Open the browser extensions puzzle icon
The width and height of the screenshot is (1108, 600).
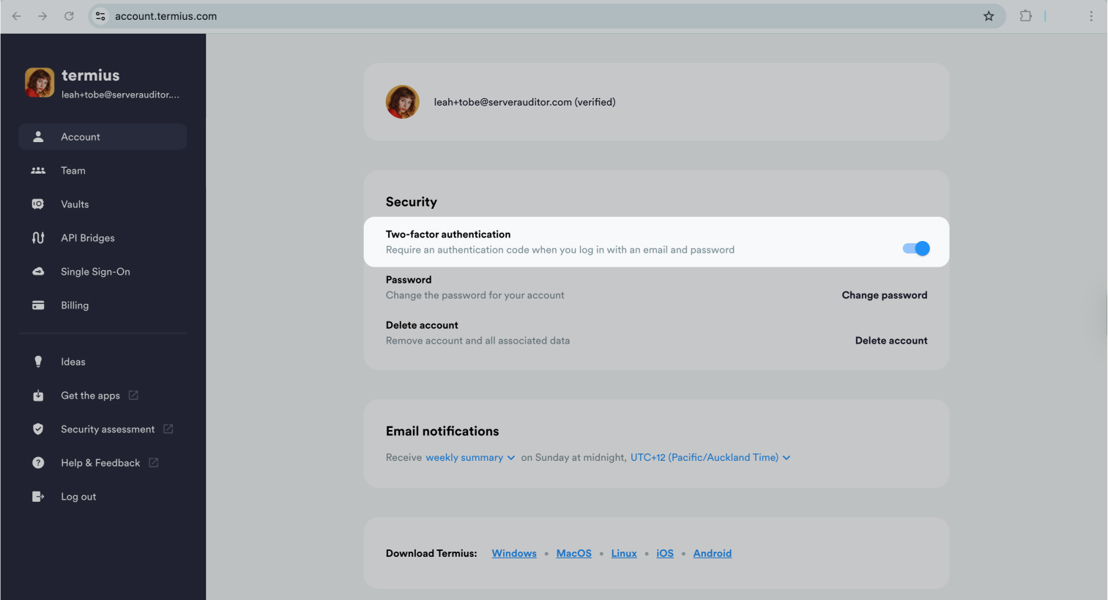point(1026,16)
